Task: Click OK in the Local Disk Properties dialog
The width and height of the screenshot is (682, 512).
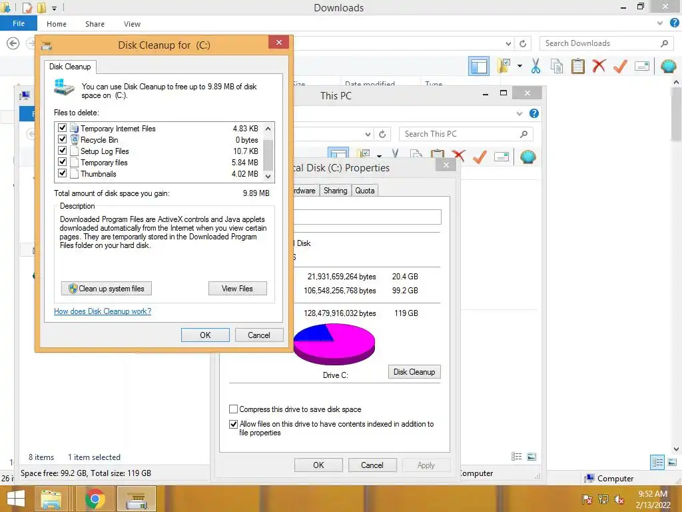Action: pyautogui.click(x=318, y=465)
